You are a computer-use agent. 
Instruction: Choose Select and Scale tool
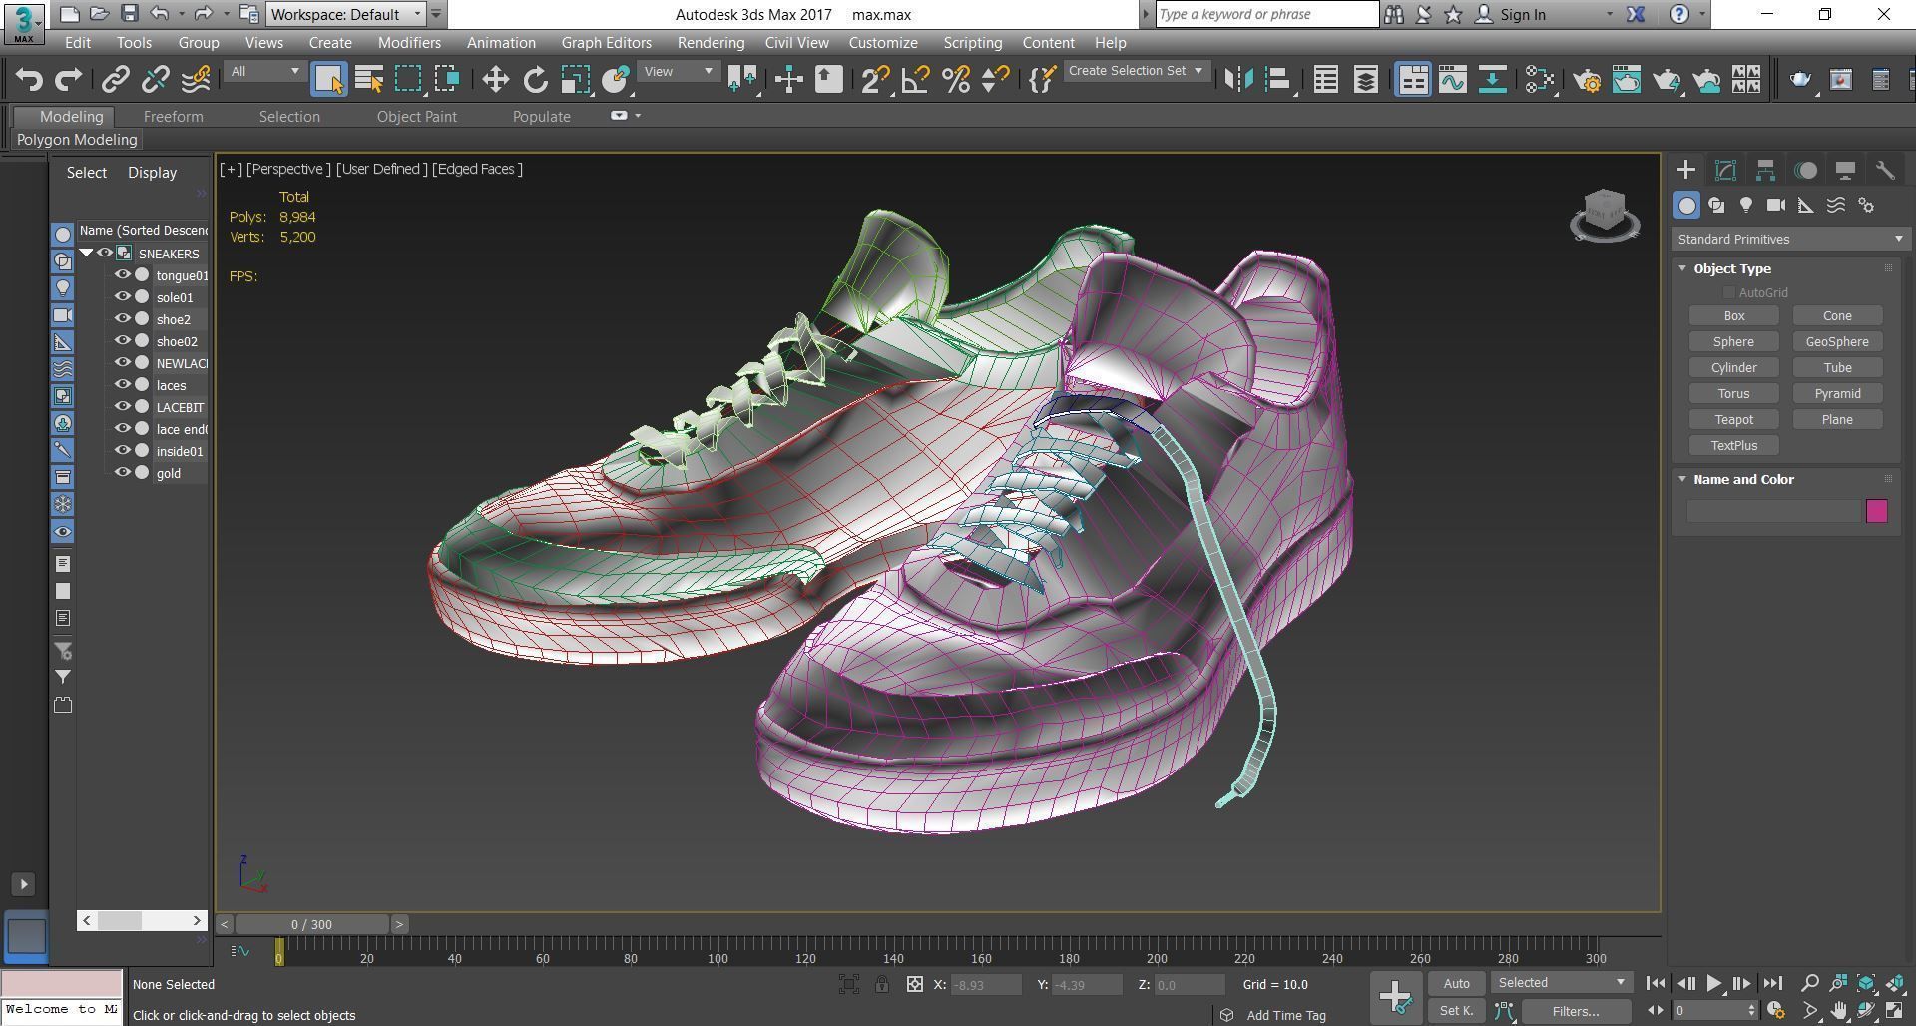(576, 80)
